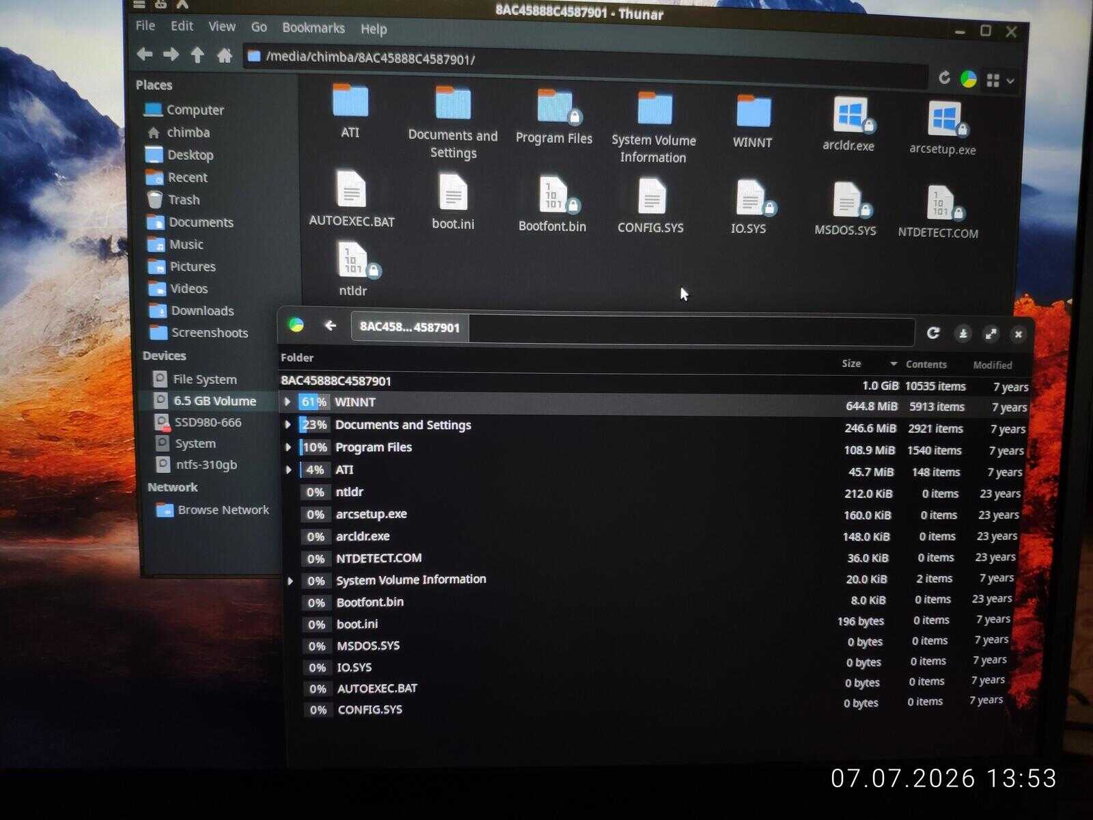Viewport: 1093px width, 820px height.
Task: Expand the System Volume Information usage row
Action: pyautogui.click(x=290, y=581)
